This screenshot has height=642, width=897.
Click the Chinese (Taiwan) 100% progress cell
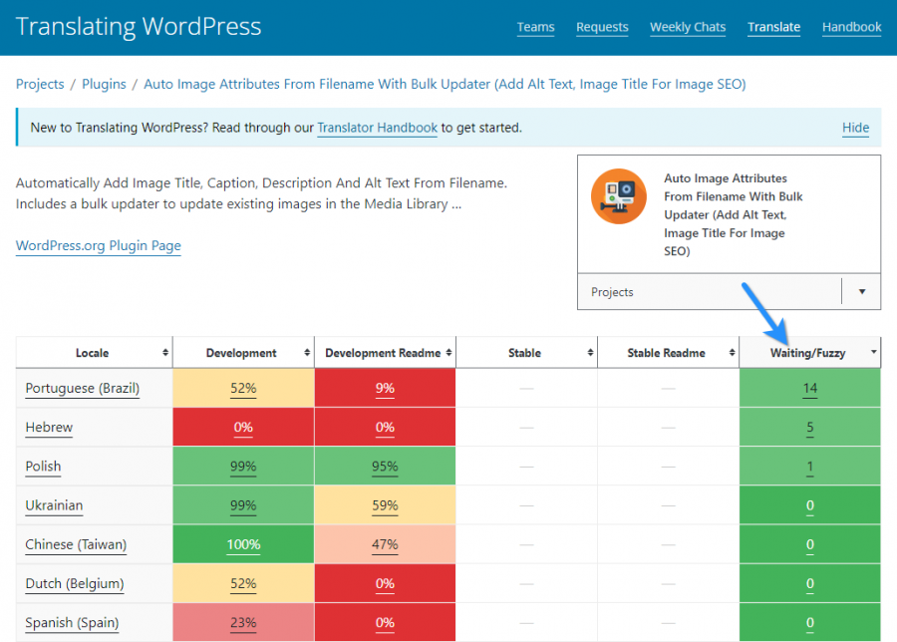tap(243, 544)
